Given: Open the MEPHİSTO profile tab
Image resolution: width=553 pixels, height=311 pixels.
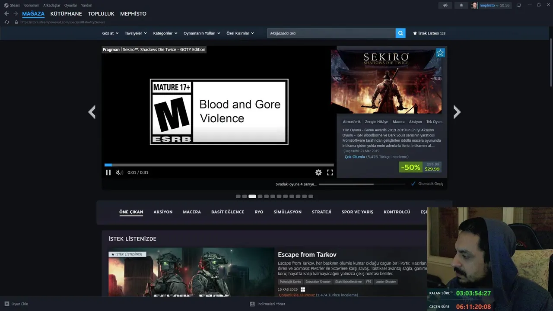Looking at the screenshot, I should (x=133, y=14).
